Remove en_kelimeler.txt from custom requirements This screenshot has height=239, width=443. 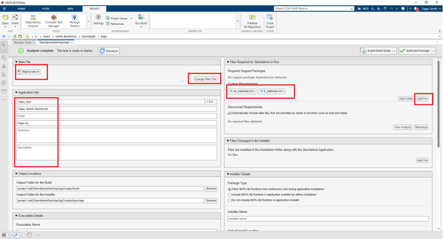[255, 91]
